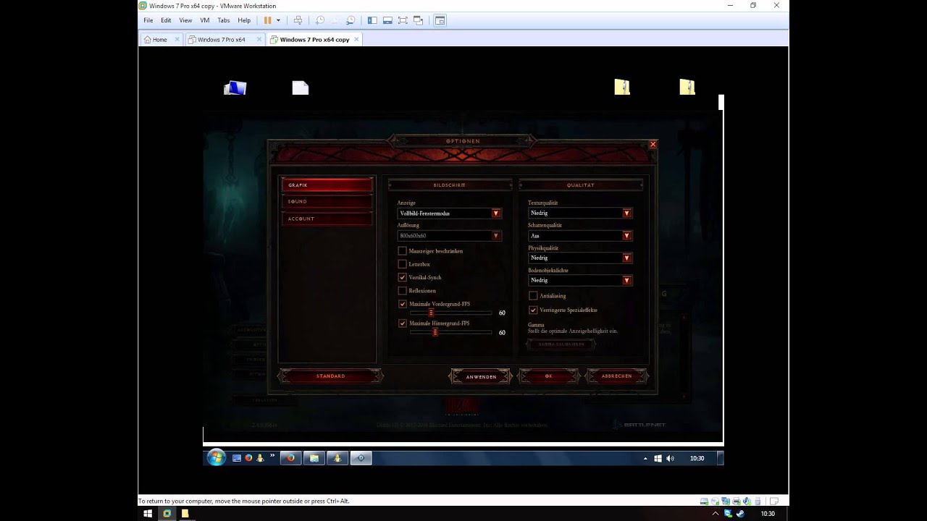Switch to Unity mode icon

click(418, 20)
